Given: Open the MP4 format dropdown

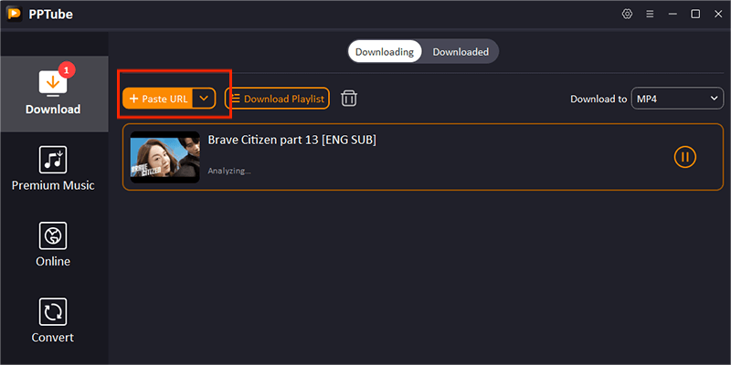Looking at the screenshot, I should [x=677, y=99].
